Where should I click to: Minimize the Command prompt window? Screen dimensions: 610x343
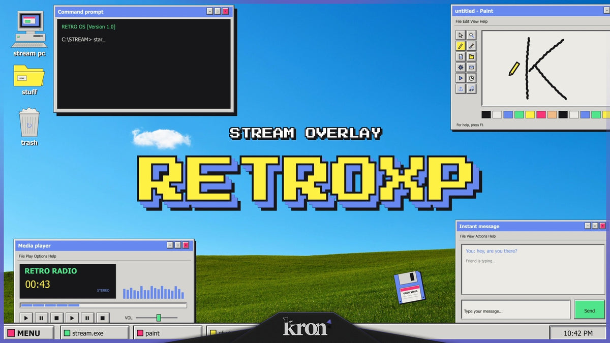(210, 11)
